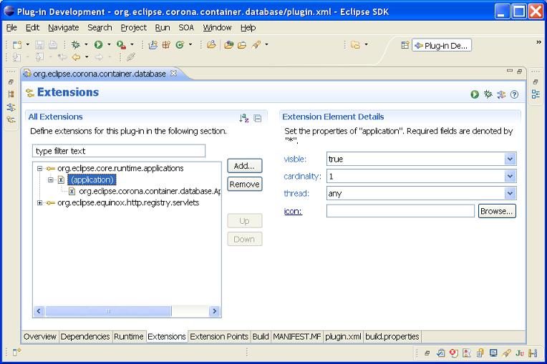Expand org.eclipse.equinox.http.registry.servlets node
This screenshot has width=547, height=364.
(40, 202)
